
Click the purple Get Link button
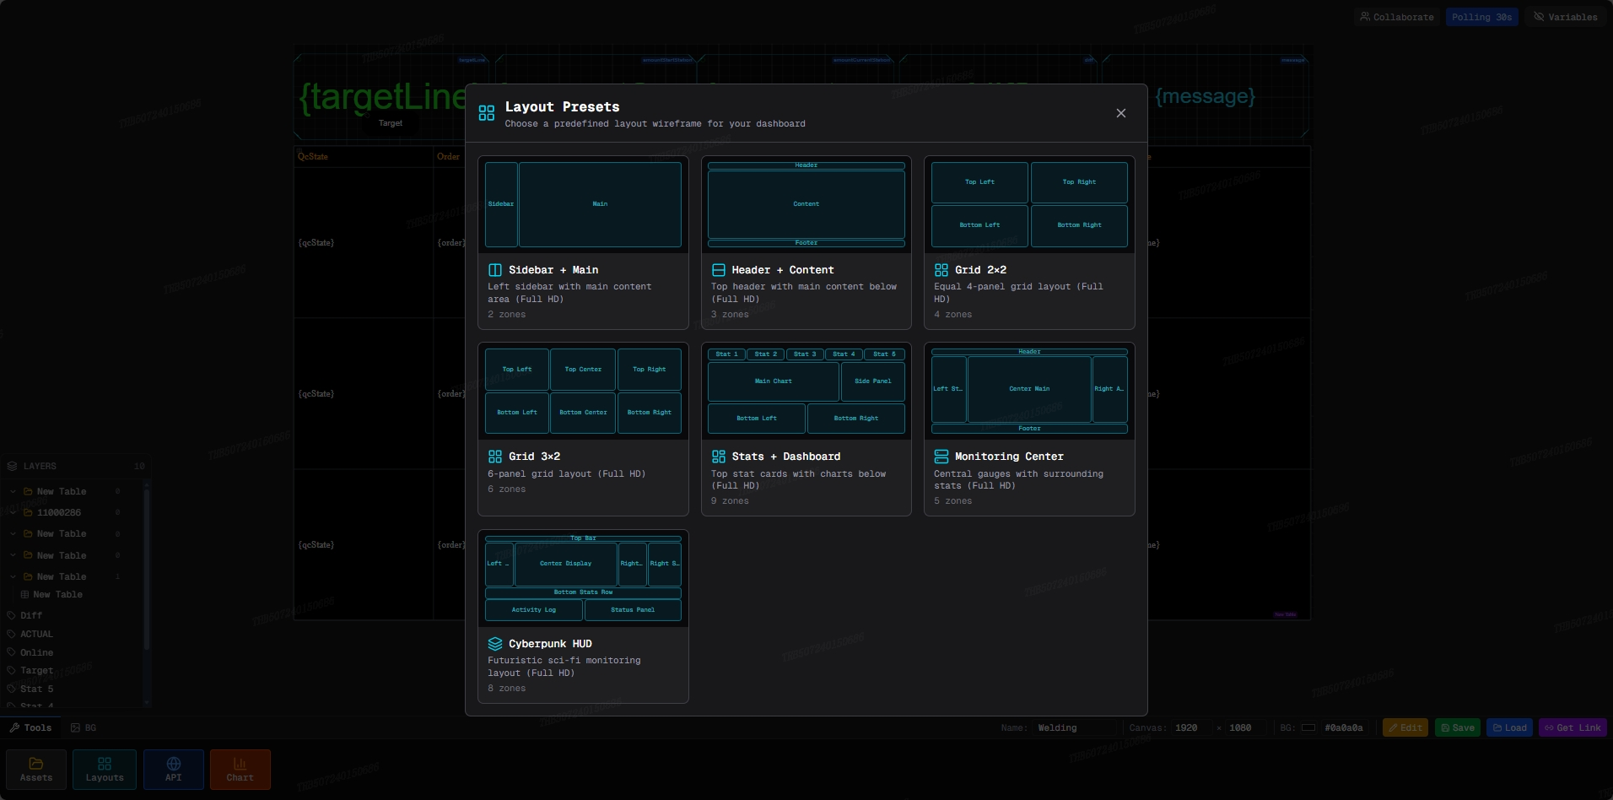click(1573, 727)
